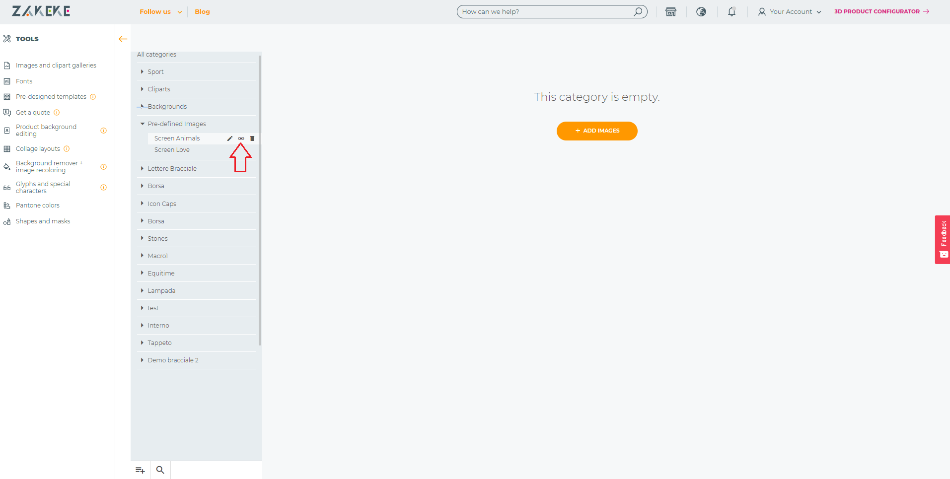This screenshot has width=950, height=479.
Task: Click the Add Images button
Action: pos(597,131)
